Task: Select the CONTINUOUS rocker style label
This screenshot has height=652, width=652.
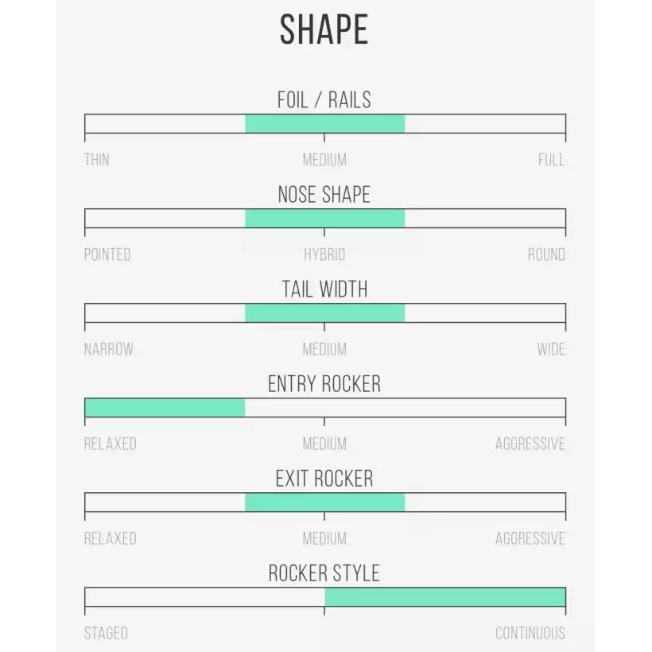Action: [530, 633]
